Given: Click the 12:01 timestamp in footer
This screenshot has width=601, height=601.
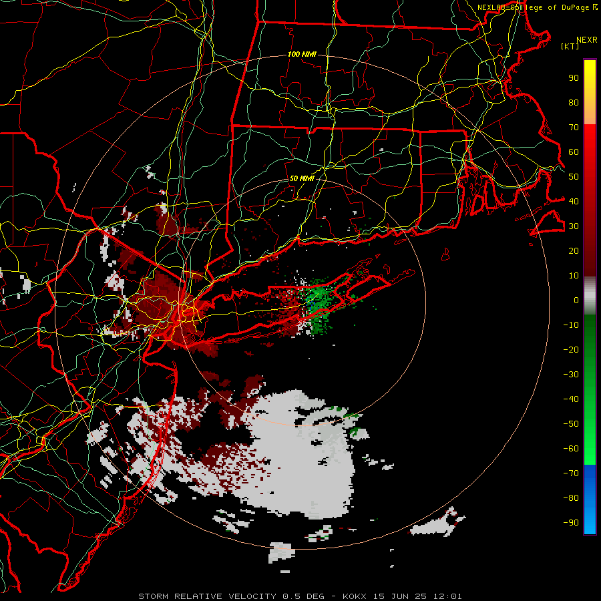Looking at the screenshot, I should click(x=447, y=596).
